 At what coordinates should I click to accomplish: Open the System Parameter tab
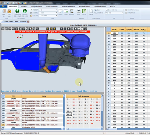(x=100, y=6)
